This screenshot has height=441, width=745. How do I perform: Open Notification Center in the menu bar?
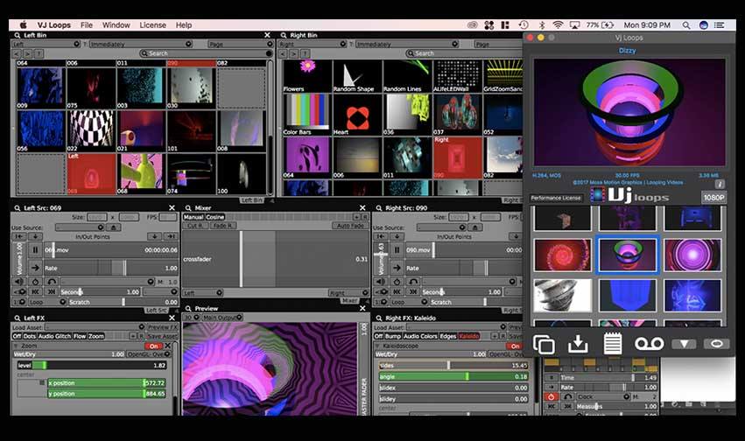point(720,25)
